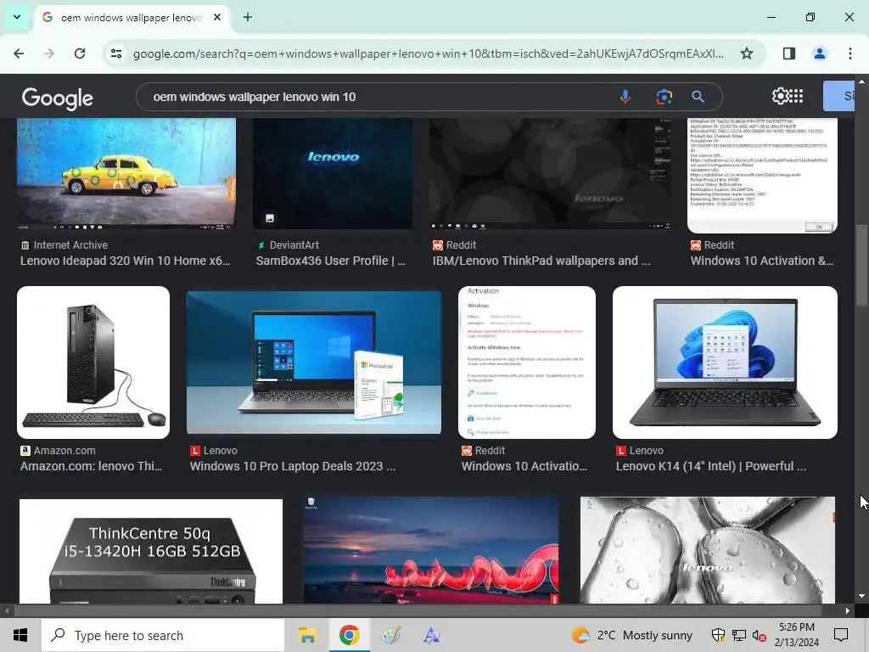Open the Lenovo desktop tower thumbnail
The image size is (869, 652).
pyautogui.click(x=93, y=363)
